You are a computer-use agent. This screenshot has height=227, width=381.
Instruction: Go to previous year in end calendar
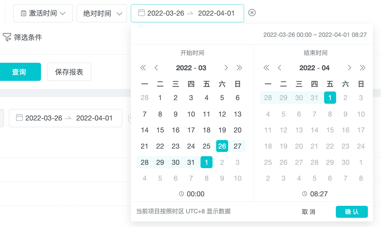(266, 68)
